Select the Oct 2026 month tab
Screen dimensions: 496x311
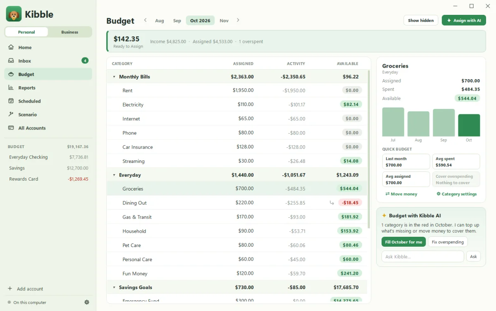tap(200, 21)
